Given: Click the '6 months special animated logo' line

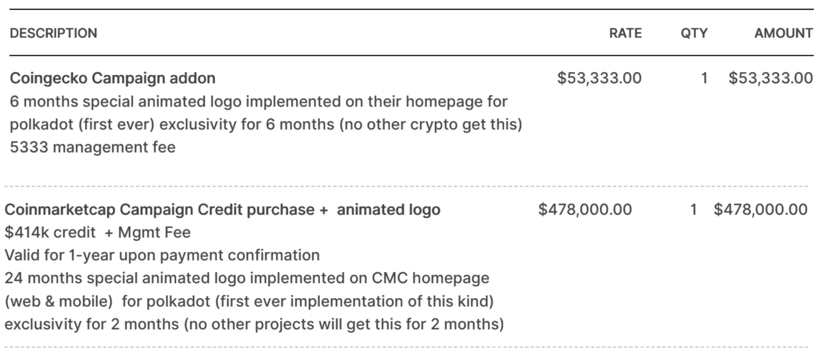Looking at the screenshot, I should click(x=258, y=101).
